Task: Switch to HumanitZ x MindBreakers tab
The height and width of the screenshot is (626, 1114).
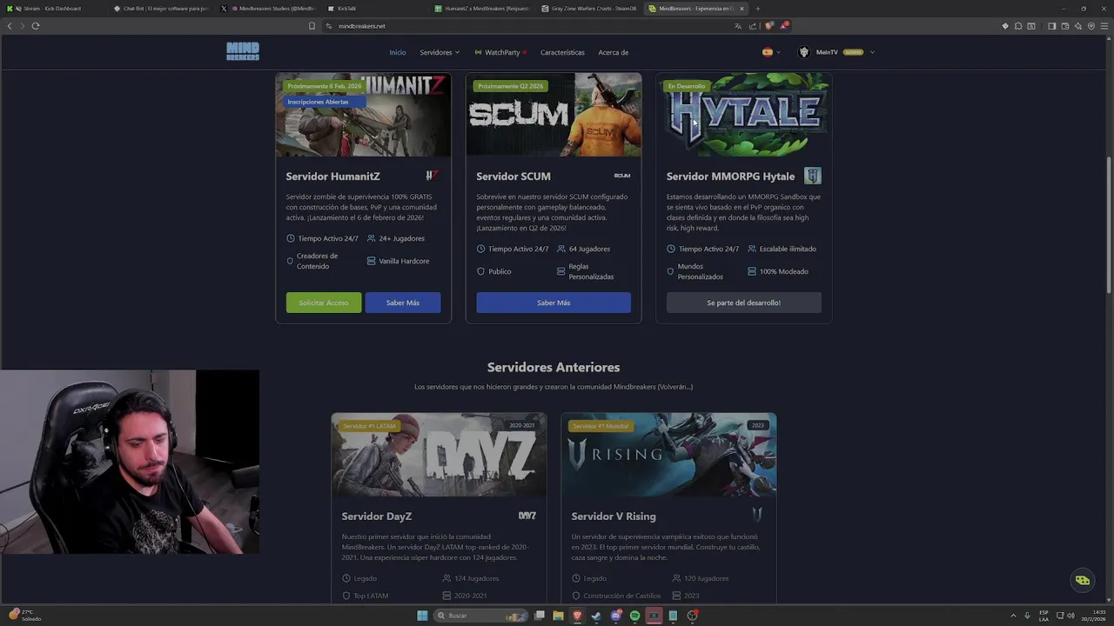Action: 481,9
